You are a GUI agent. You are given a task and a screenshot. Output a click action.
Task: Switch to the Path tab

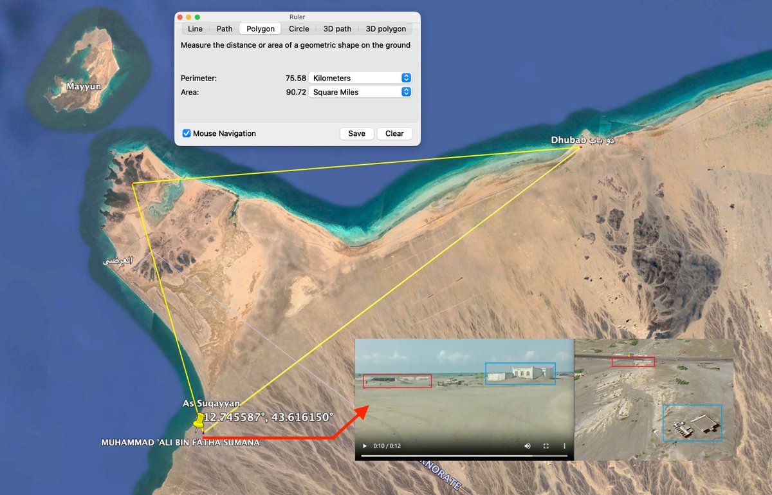pyautogui.click(x=225, y=29)
